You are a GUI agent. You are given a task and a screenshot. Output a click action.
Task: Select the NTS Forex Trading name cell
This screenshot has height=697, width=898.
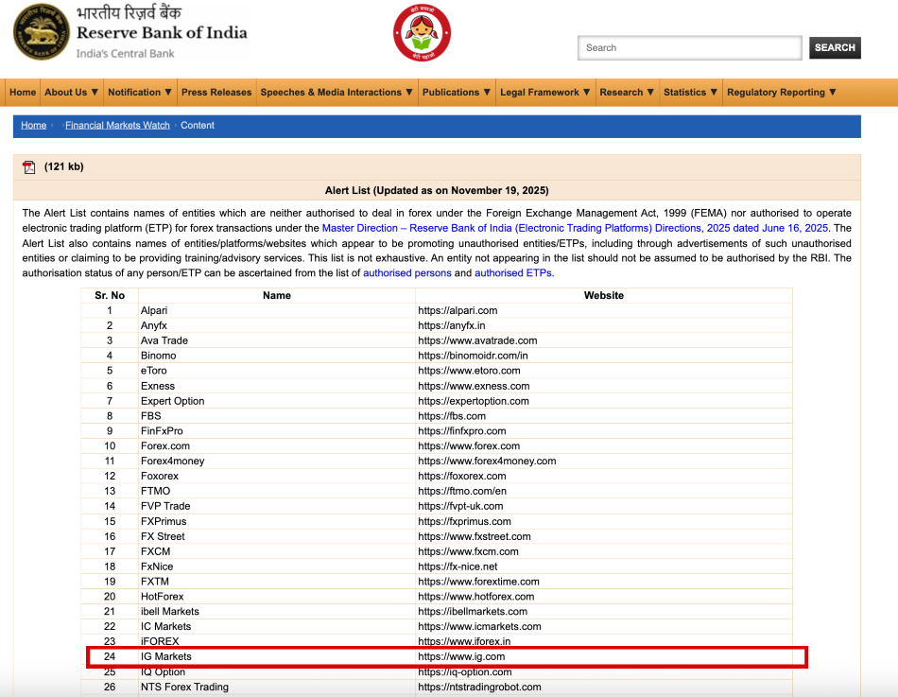(277, 687)
